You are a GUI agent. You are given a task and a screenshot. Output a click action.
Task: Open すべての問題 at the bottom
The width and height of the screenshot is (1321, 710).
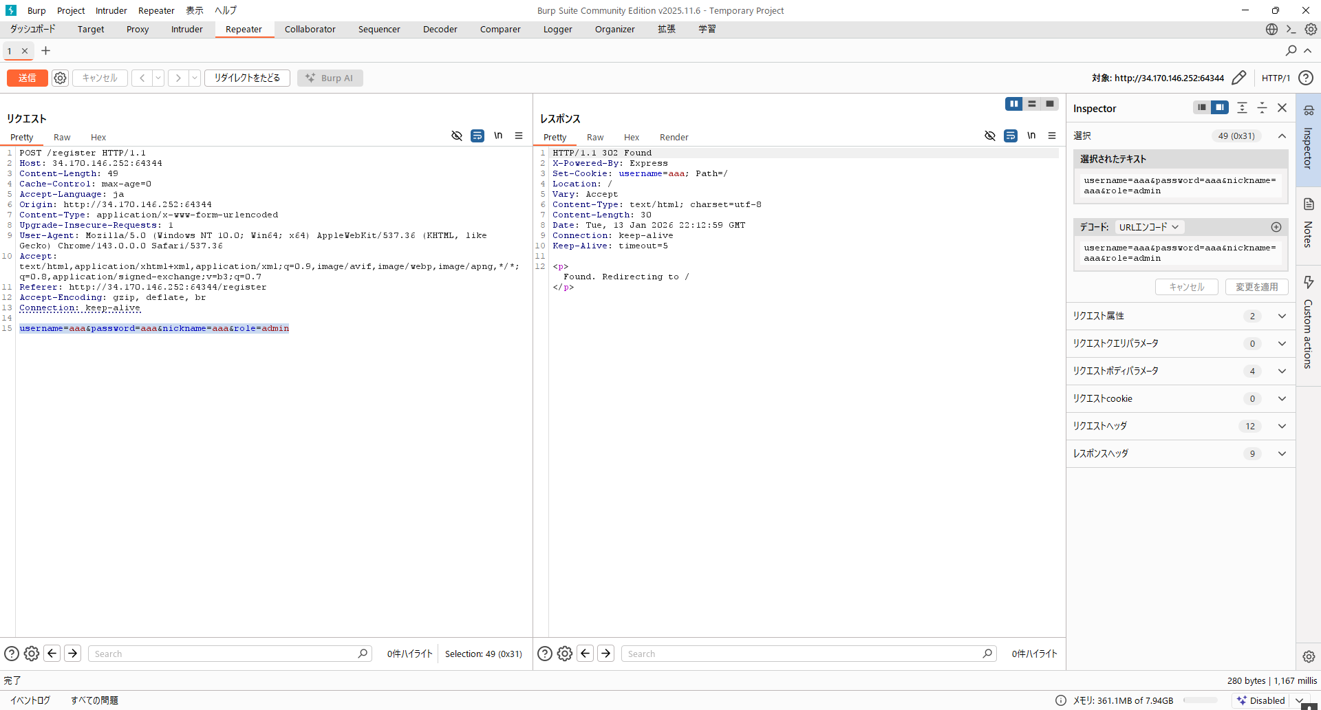pyautogui.click(x=94, y=700)
